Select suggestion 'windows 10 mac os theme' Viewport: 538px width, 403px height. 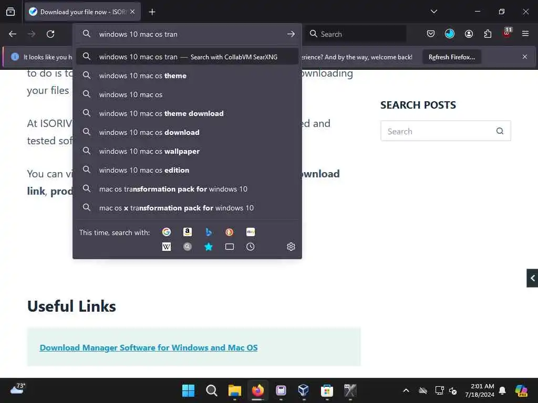(188, 76)
